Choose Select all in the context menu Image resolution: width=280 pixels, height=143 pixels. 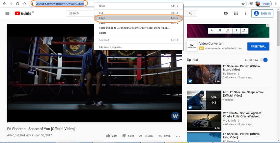click(139, 40)
